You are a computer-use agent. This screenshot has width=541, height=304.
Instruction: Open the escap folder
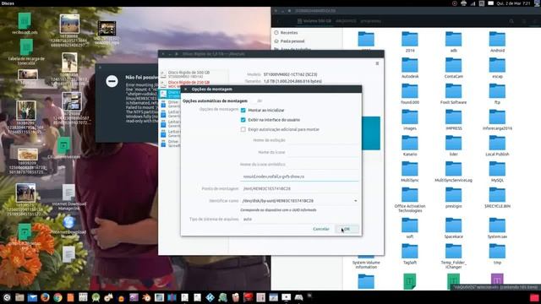coord(497,68)
